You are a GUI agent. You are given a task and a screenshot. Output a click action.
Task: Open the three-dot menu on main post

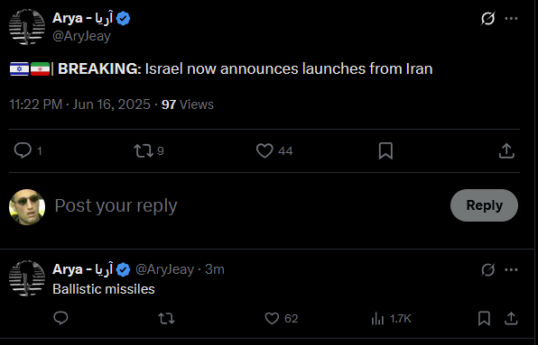511,19
